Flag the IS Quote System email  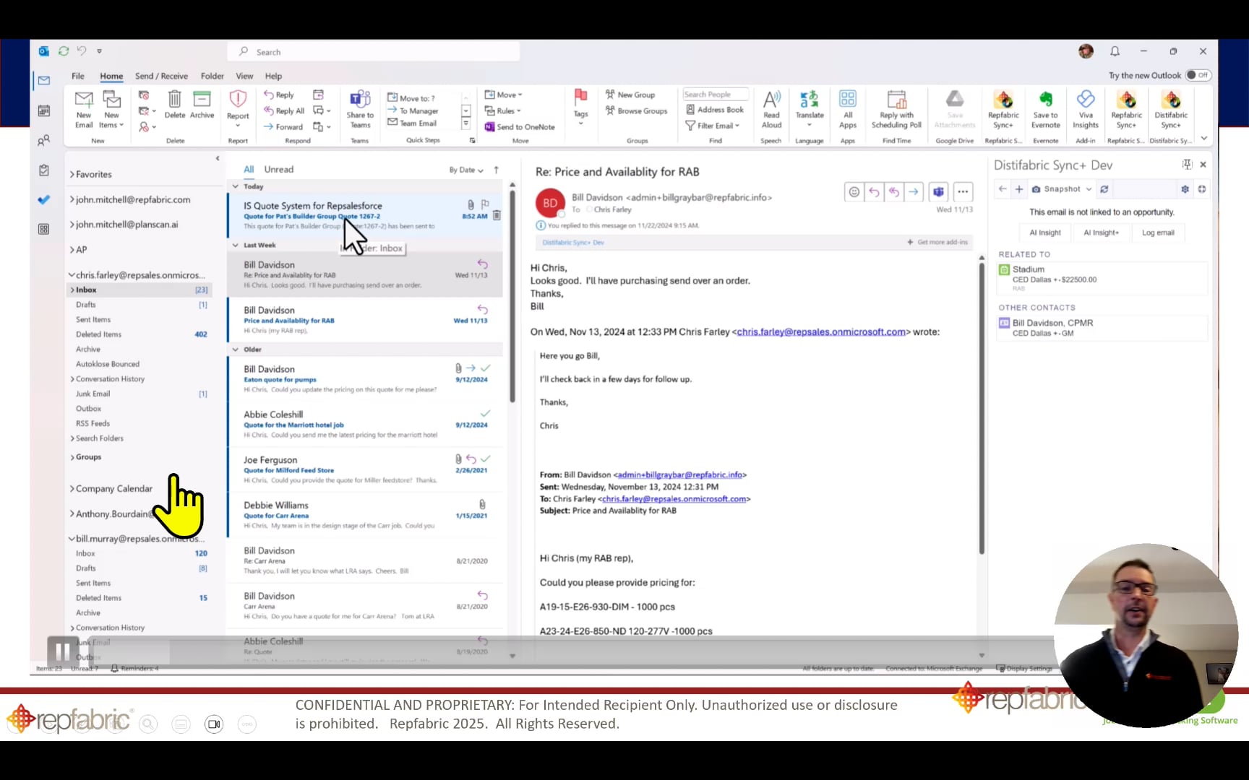click(x=485, y=204)
